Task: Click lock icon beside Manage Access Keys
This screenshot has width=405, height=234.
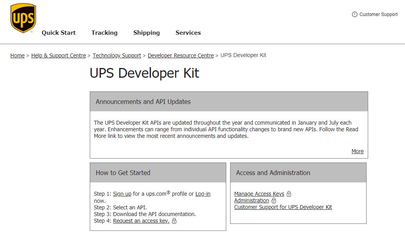Action: point(289,194)
